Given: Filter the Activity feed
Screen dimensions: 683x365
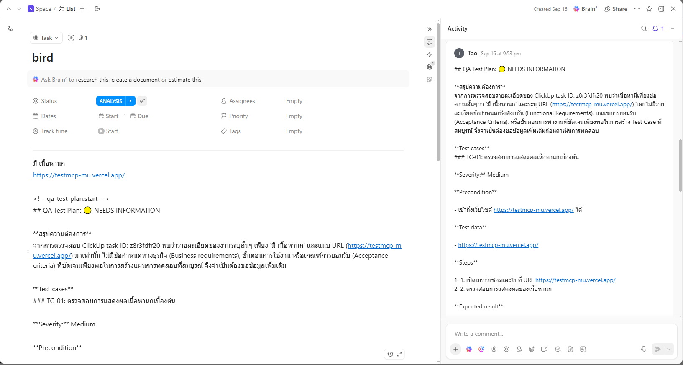Looking at the screenshot, I should click(x=673, y=28).
